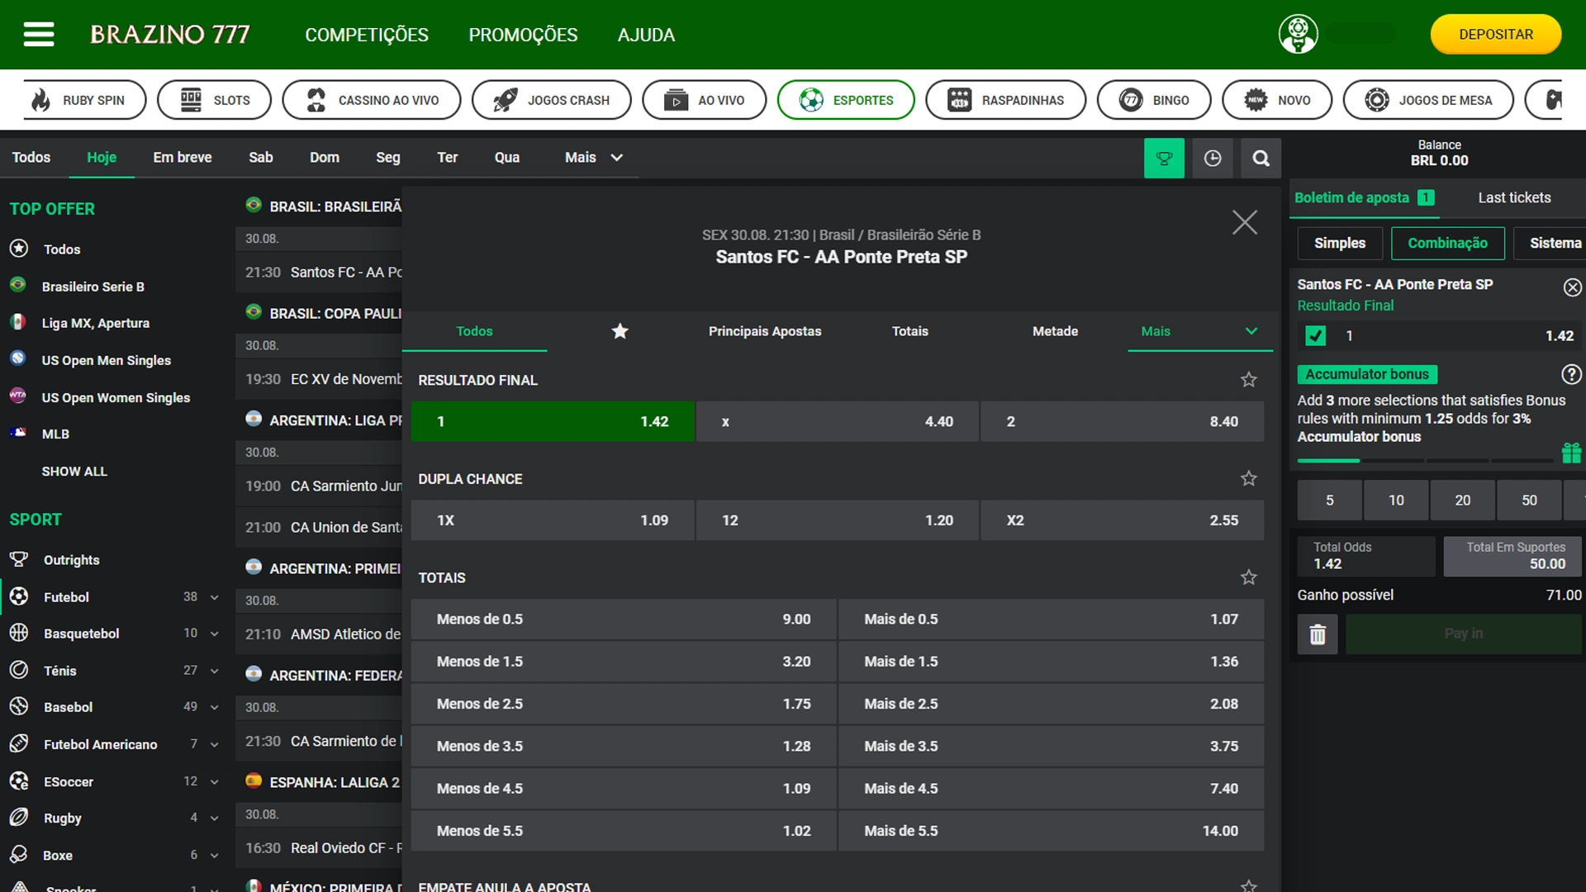Image resolution: width=1586 pixels, height=892 pixels.
Task: Click the Ruby Spin game icon
Action: [41, 100]
